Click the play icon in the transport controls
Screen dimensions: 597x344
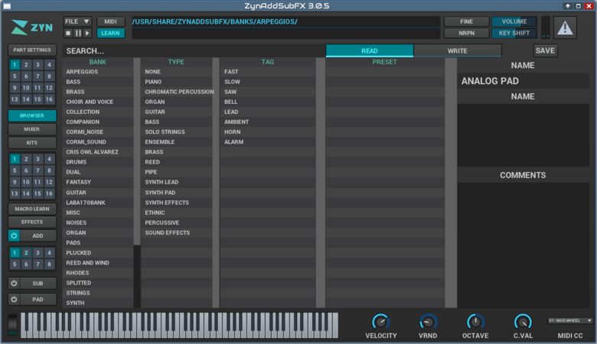click(x=87, y=34)
